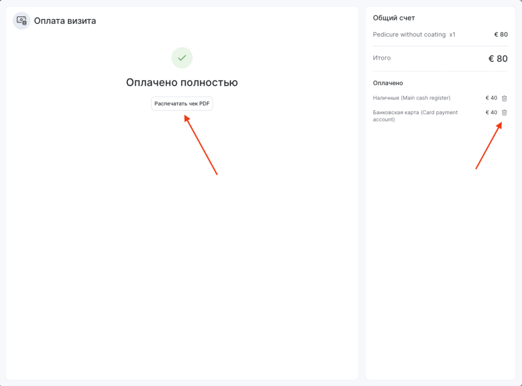Click the Оплачено полностью status heading

(x=182, y=83)
